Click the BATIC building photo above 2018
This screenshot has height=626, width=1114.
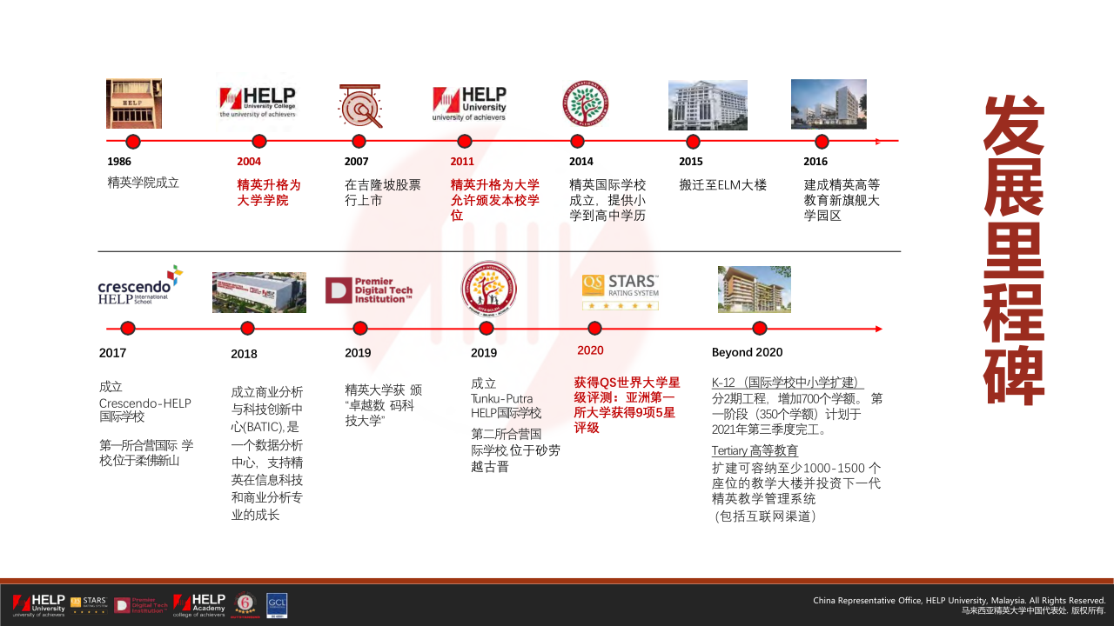point(259,292)
